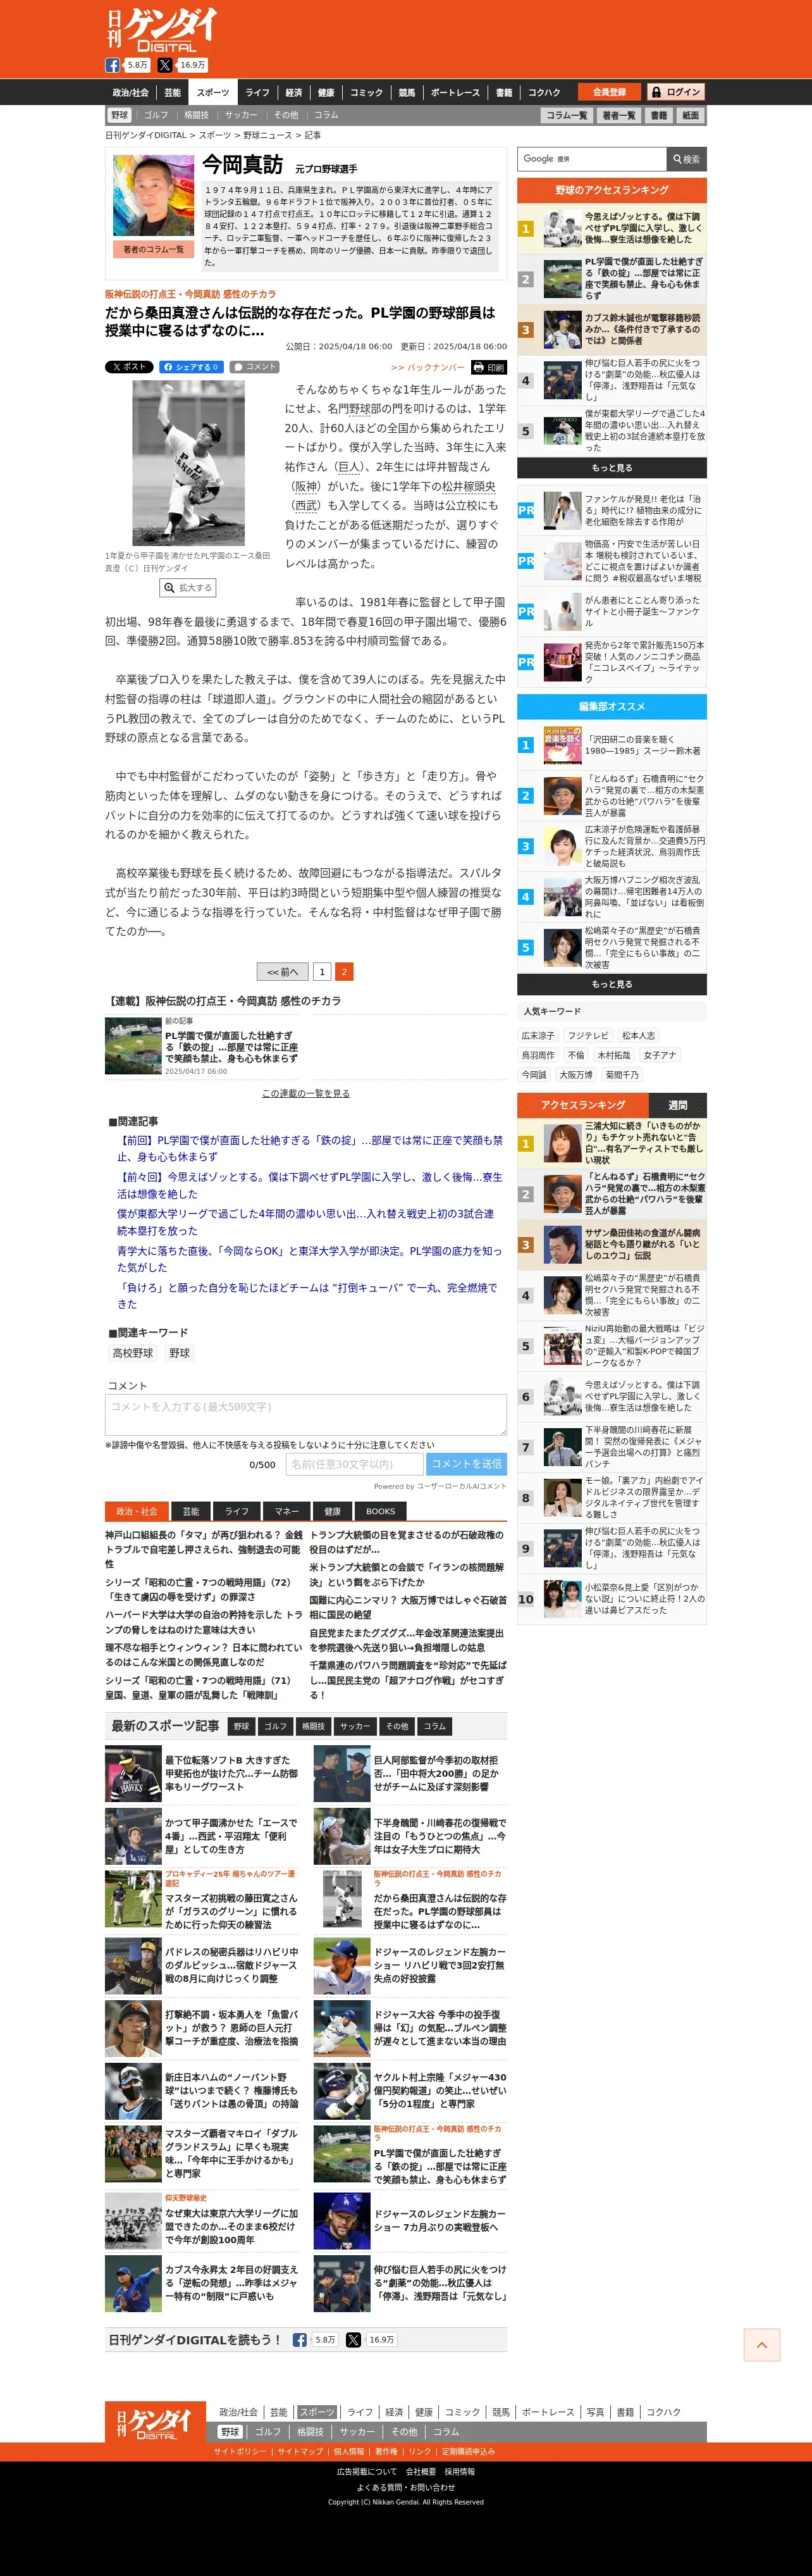
Task: Open the >> バックナンバー link
Action: click(x=427, y=367)
